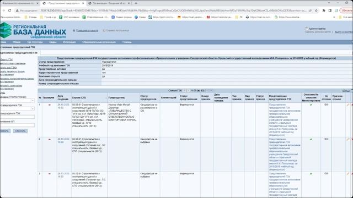The image size is (353, 198).
Task: Expand the hidden bookmarks overflow arrow
Action: pyautogui.click(x=334, y=17)
